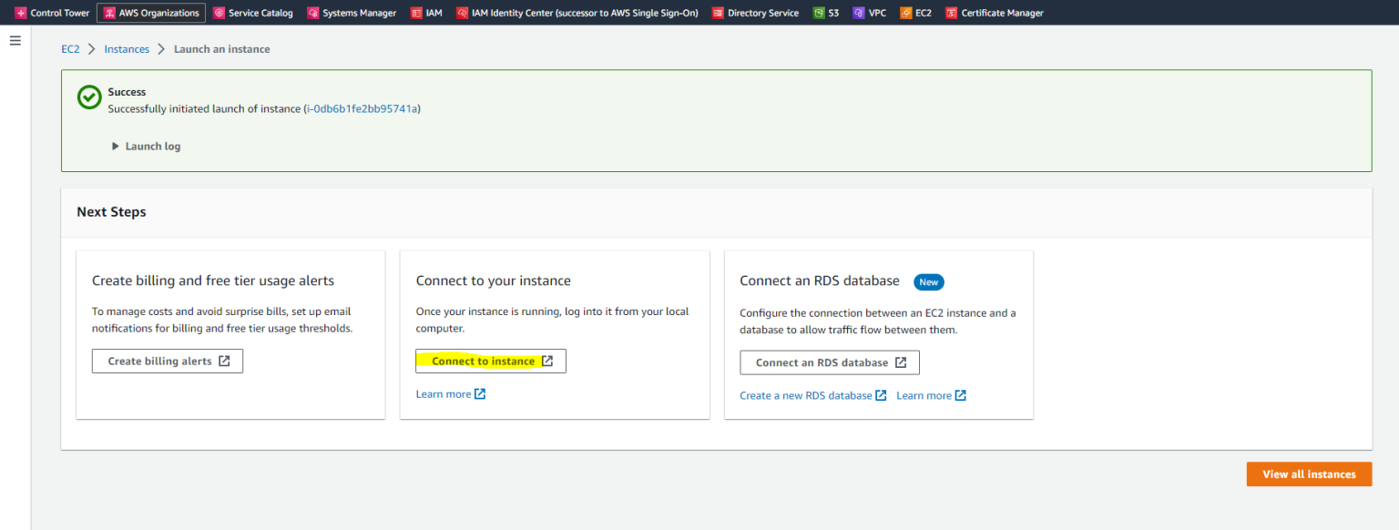1399x530 pixels.
Task: Click Connect to instance
Action: click(490, 361)
